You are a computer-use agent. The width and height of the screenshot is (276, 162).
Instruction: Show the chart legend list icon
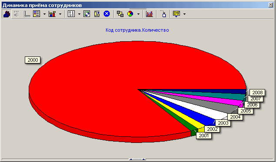pos(37,14)
